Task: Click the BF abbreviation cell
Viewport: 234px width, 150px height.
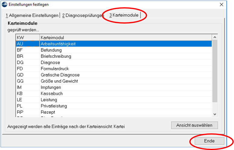Action: point(28,50)
